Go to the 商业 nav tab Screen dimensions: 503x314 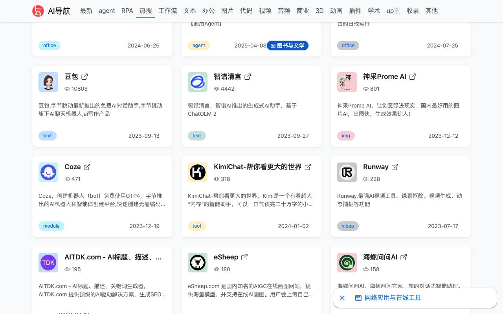(x=303, y=11)
